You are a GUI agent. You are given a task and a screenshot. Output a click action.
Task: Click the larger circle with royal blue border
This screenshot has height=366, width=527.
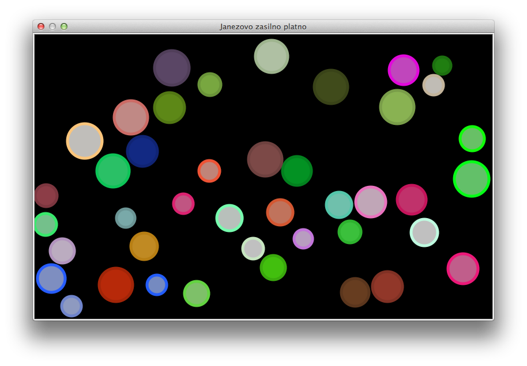coord(51,279)
